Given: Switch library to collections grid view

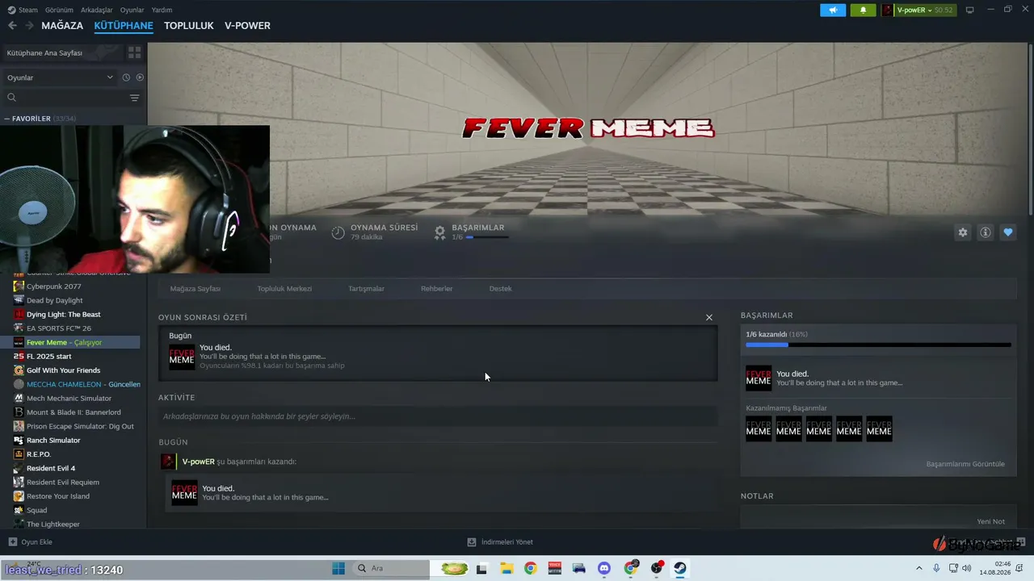Looking at the screenshot, I should [x=134, y=52].
